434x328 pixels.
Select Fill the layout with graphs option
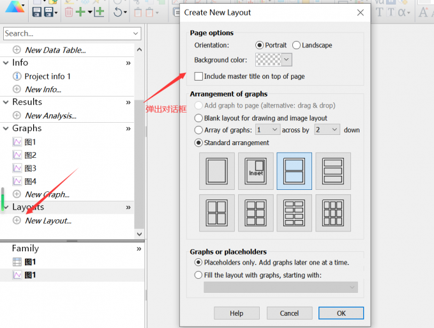(198, 275)
